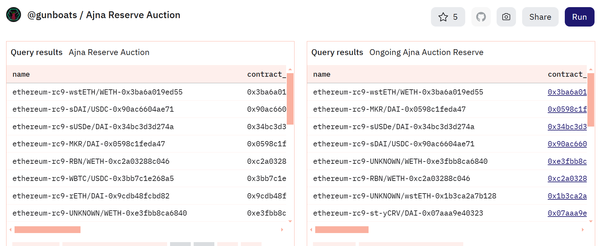Screen dimensions: 601x246
Task: Sort by contract_ column in left table
Action: pos(266,74)
